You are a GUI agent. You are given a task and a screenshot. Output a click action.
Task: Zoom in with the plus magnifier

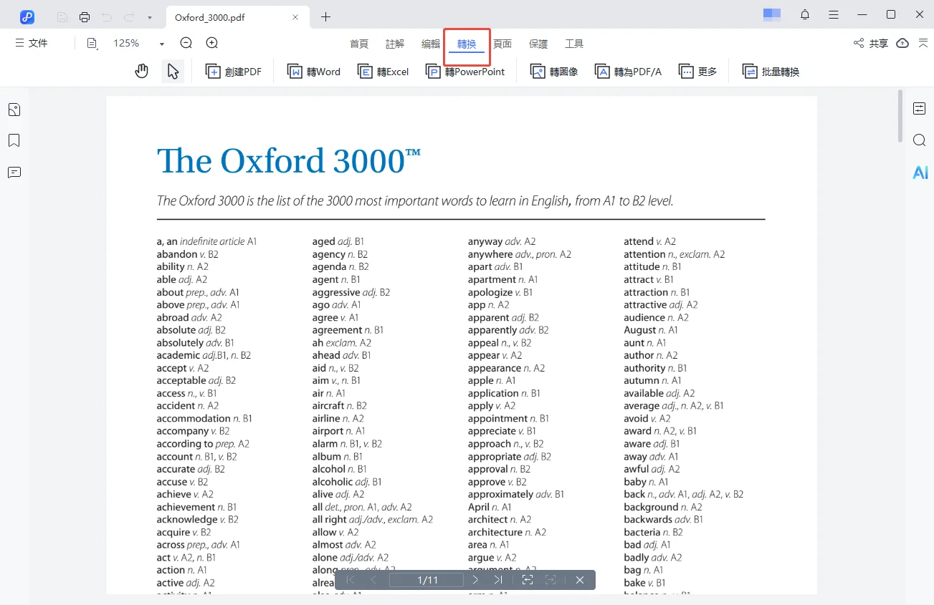click(212, 43)
